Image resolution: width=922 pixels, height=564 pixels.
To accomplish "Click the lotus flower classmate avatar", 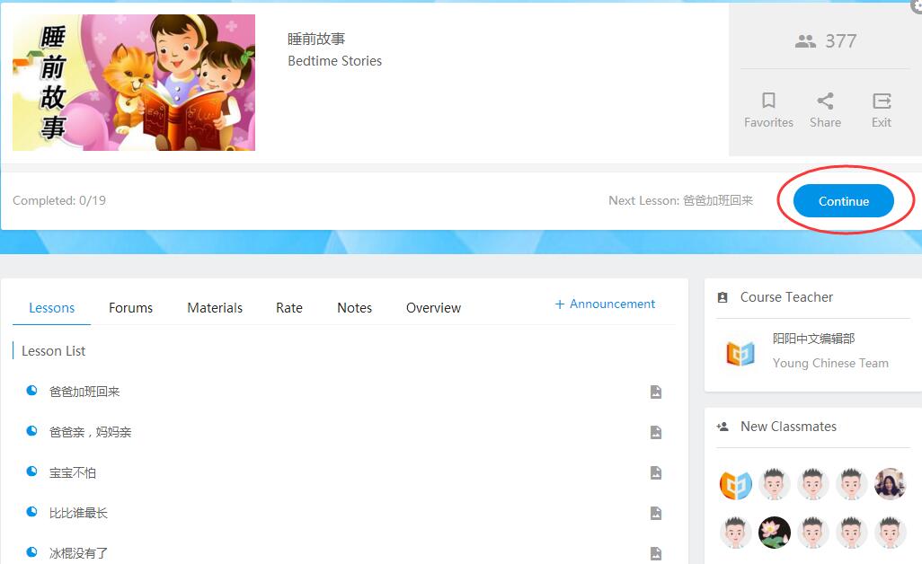I will click(775, 533).
